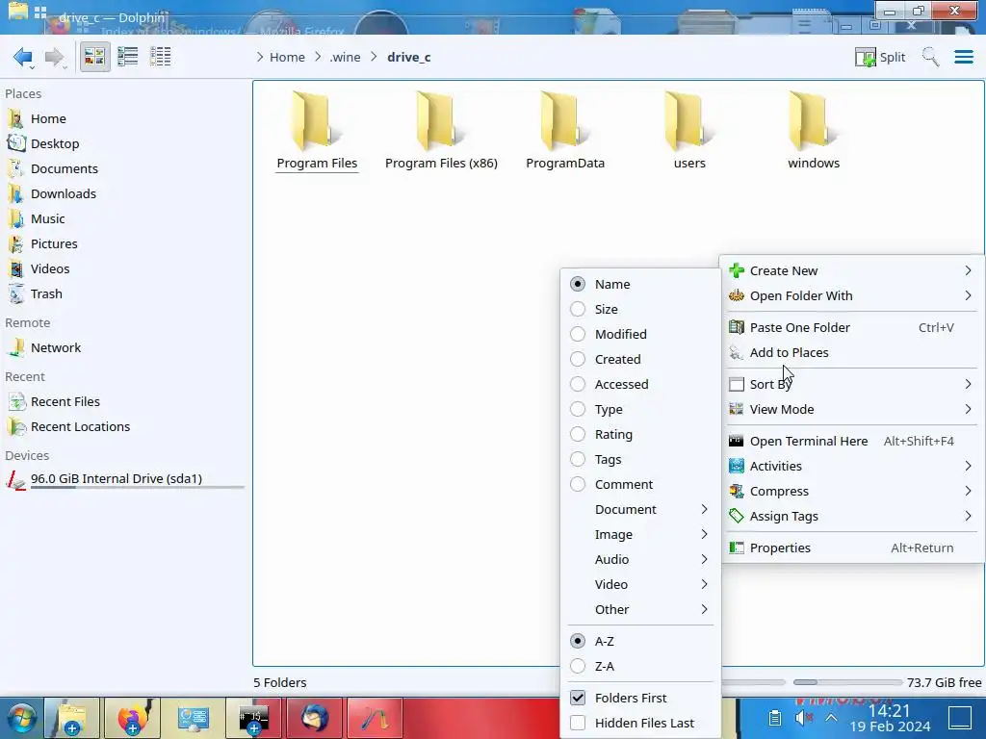Screen dimensions: 986x739
Task: Open Compress menu entry
Action: (851, 492)
